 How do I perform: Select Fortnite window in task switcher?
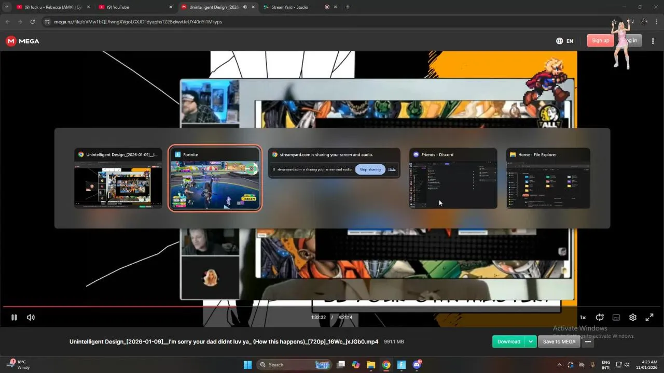click(215, 179)
